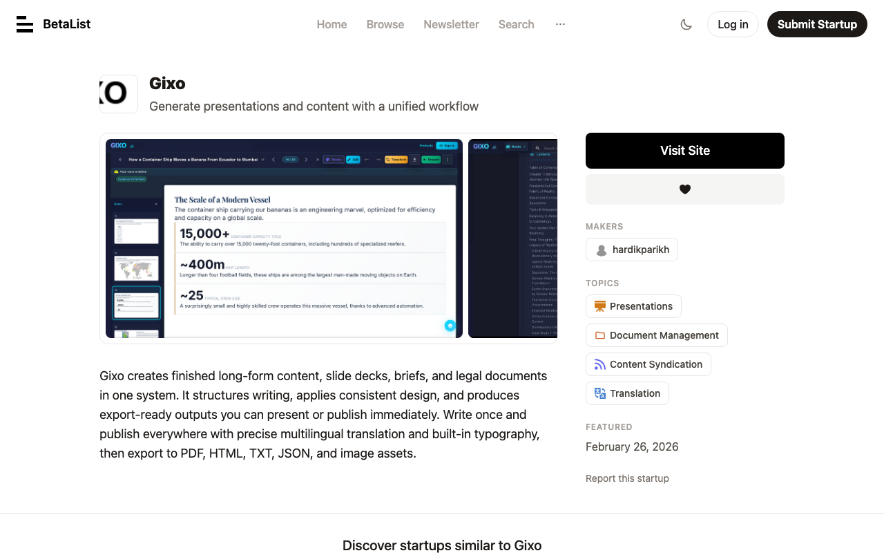
Task: Click the Visit Site button
Action: click(685, 151)
